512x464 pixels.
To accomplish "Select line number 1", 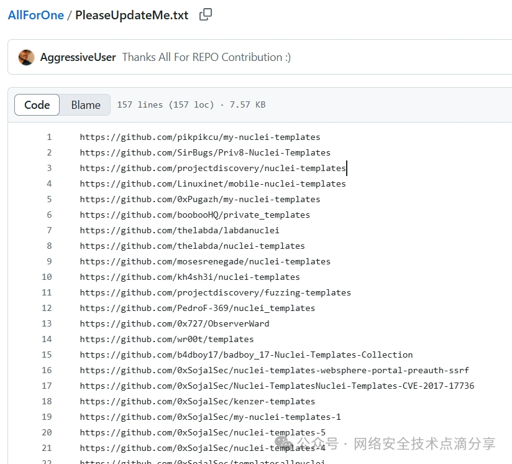I will pos(49,137).
